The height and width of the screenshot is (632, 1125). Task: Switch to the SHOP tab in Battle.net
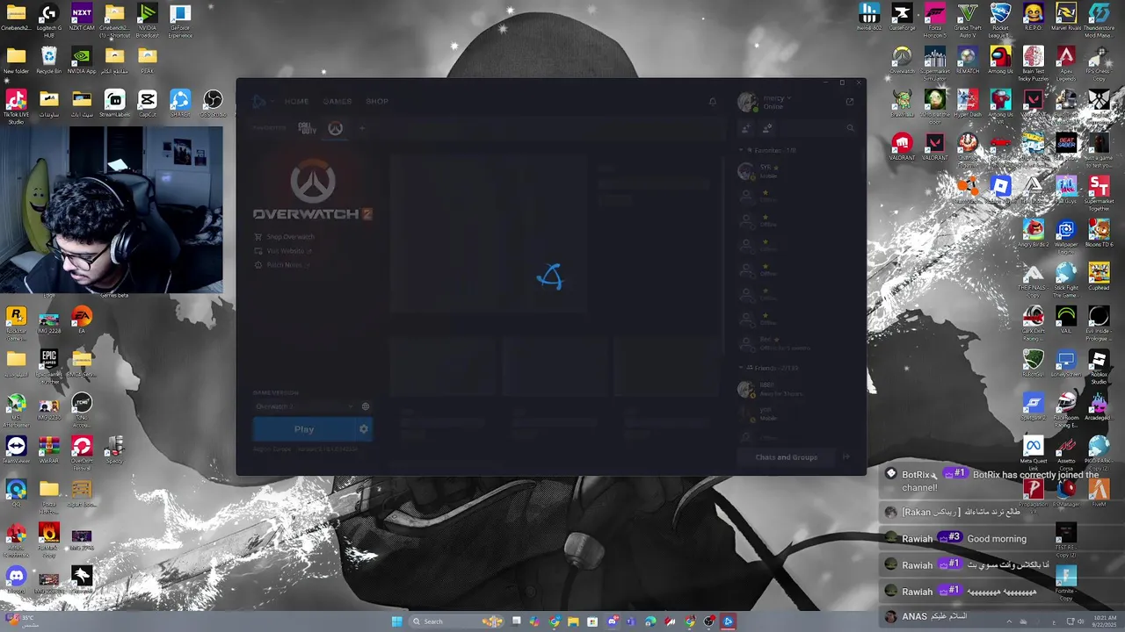377,101
